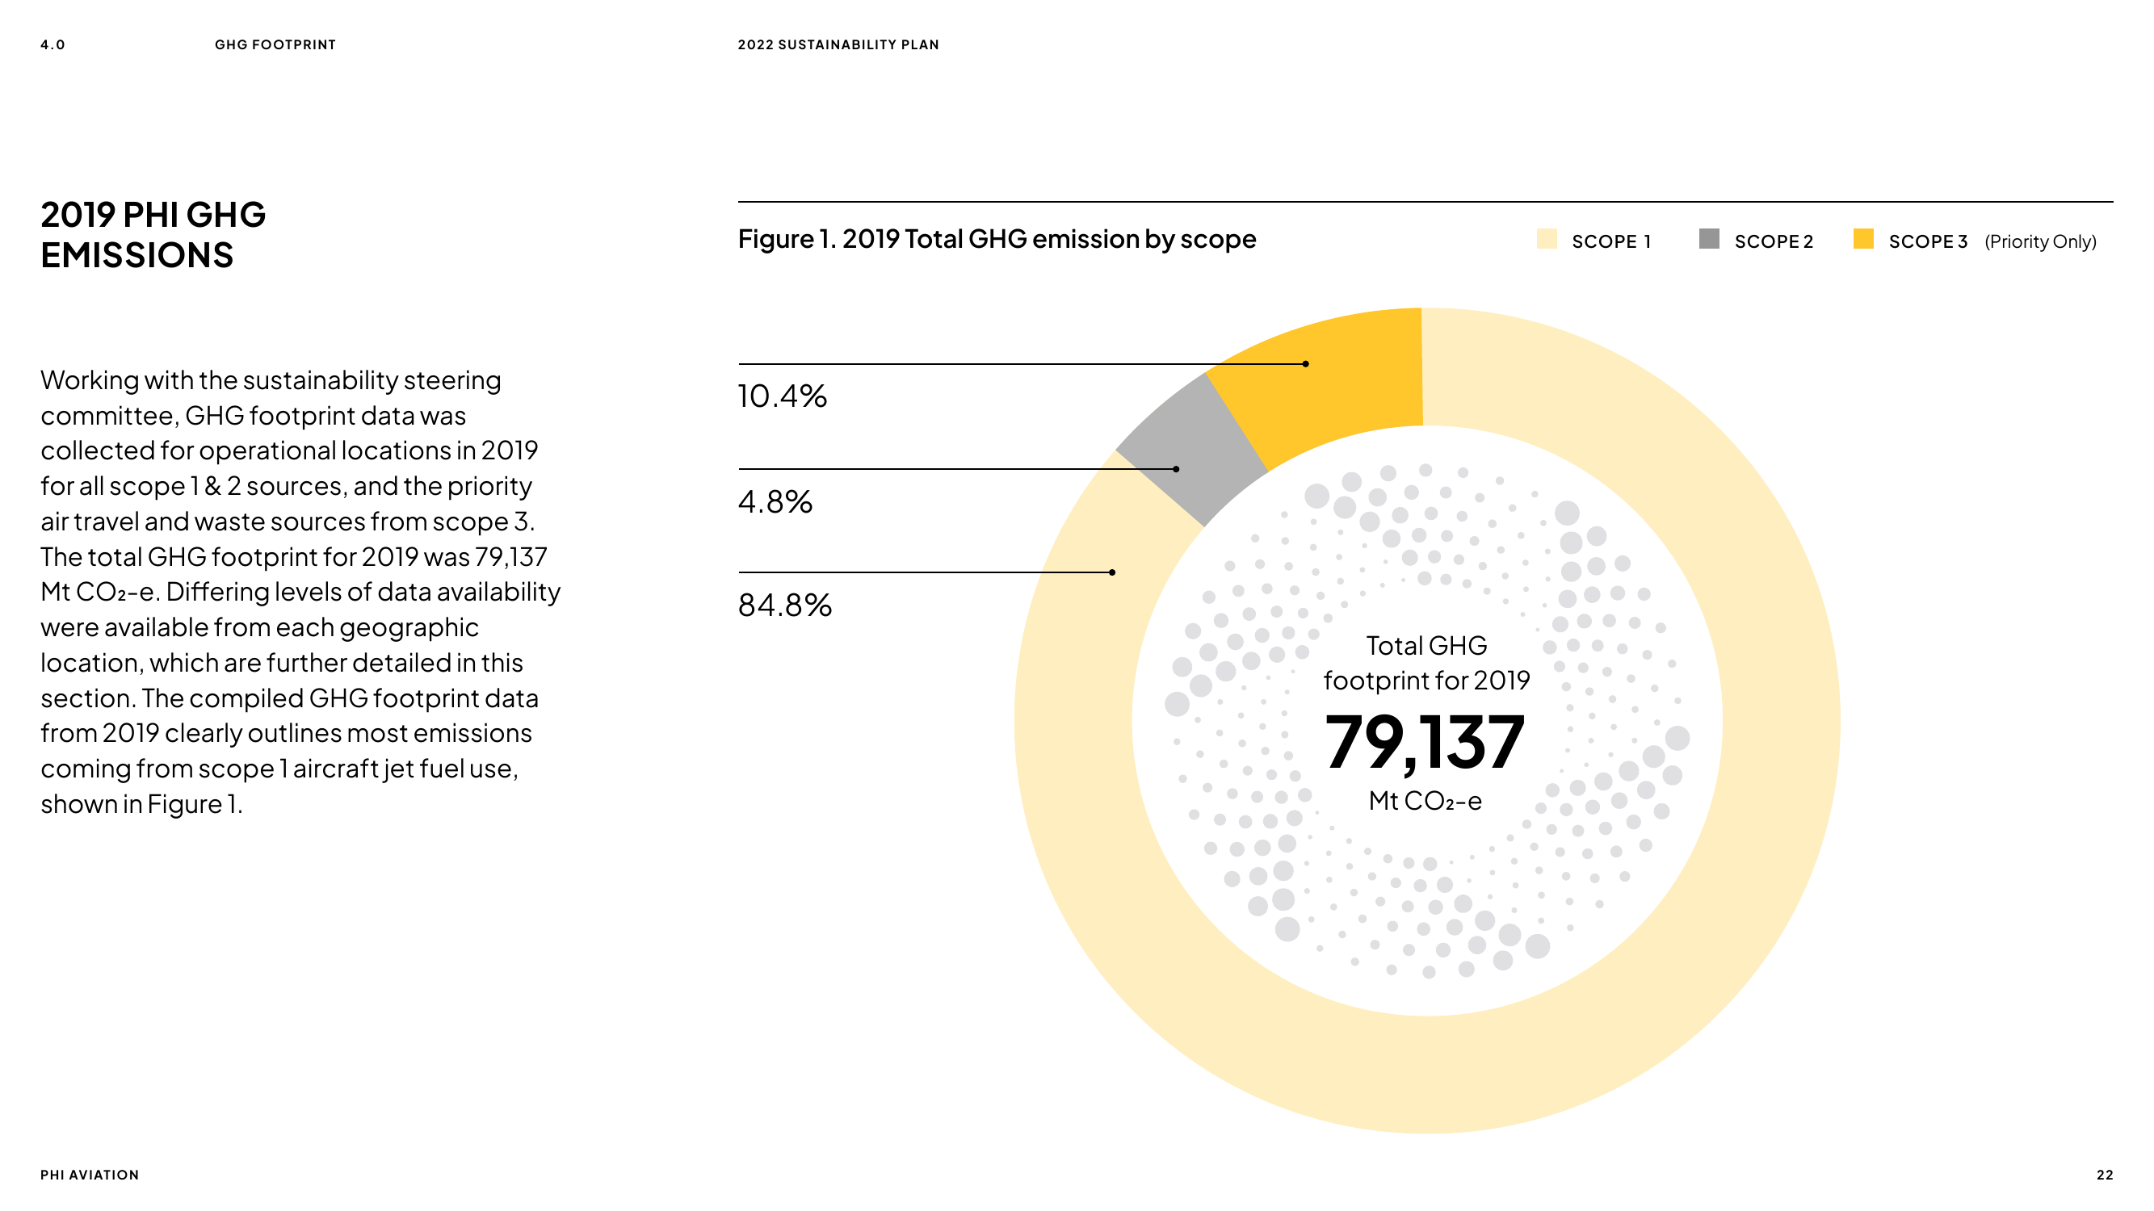Click the page number 22
The width and height of the screenshot is (2154, 1211).
(x=2105, y=1175)
